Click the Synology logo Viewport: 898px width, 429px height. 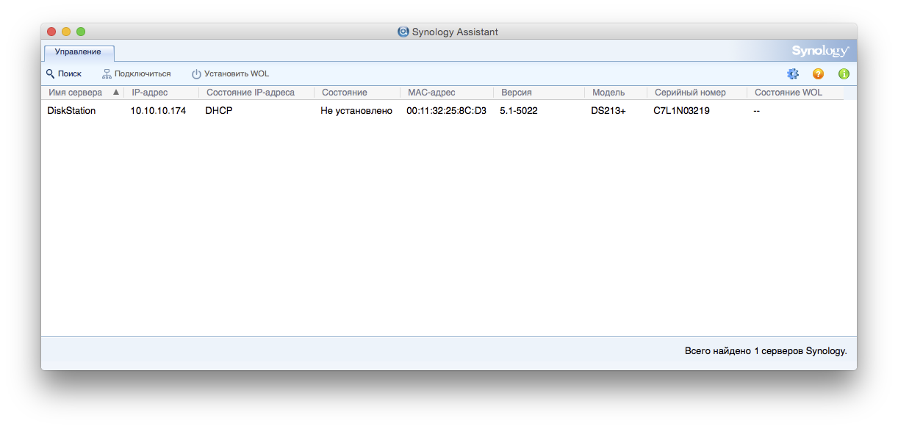[x=820, y=51]
